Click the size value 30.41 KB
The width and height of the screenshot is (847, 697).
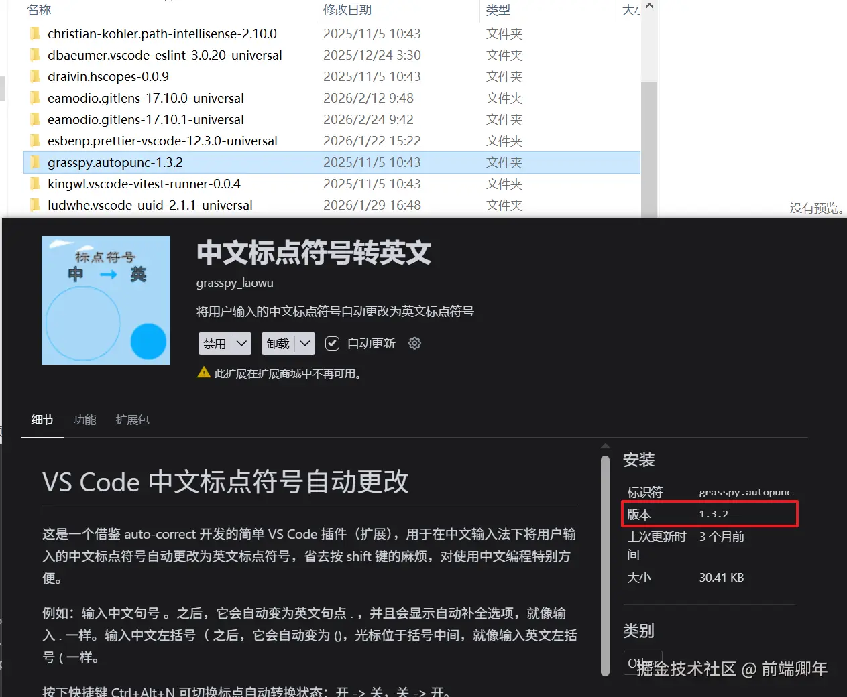(x=722, y=577)
